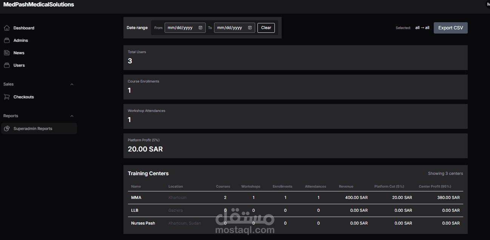490x240 pixels.
Task: Click the 20.00 SAR platform cut cell in the MMA row
Action: (x=402, y=197)
